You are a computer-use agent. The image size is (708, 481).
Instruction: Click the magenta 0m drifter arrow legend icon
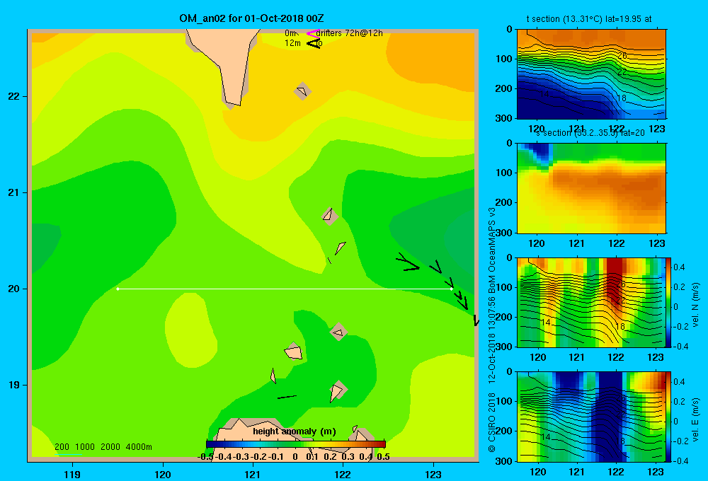[313, 33]
